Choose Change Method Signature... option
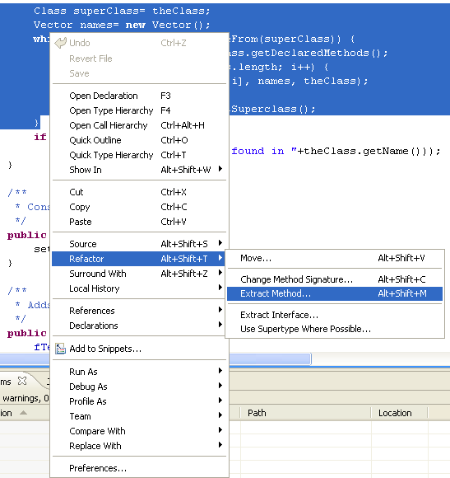This screenshot has width=450, height=478. coord(335,279)
